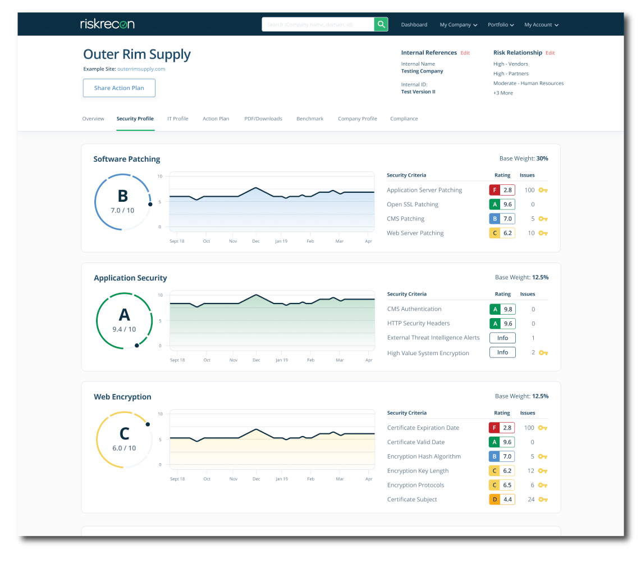641x562 pixels.
Task: Click the green search magnifier icon
Action: tap(381, 24)
